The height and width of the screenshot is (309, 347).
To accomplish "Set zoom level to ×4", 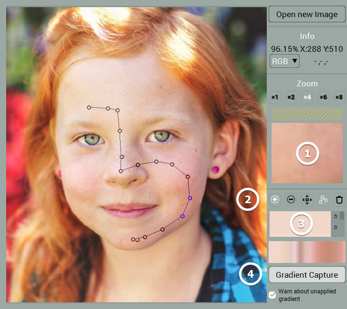I will (307, 97).
